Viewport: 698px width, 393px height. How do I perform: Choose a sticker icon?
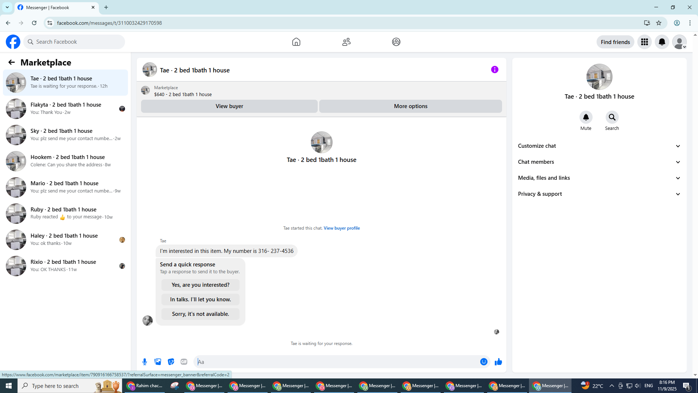(171, 362)
